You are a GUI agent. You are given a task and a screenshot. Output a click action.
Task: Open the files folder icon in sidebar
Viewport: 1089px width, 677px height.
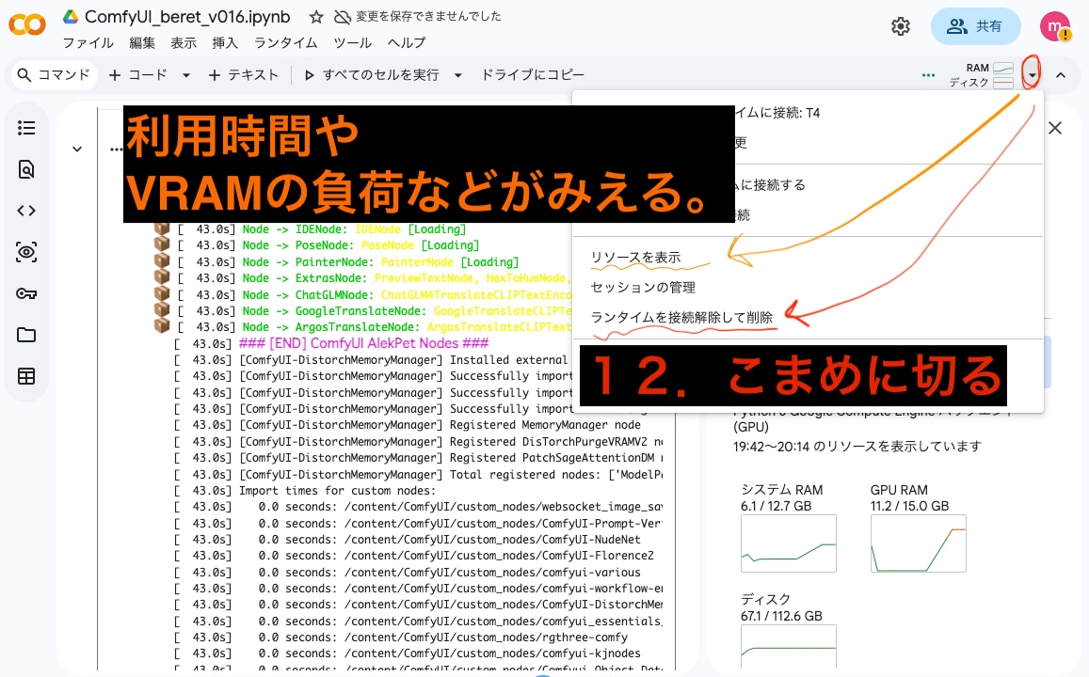(26, 335)
